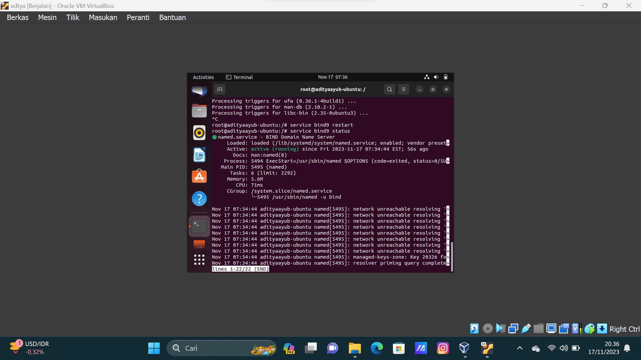Open Files manager from the Ubuntu dock
The width and height of the screenshot is (641, 360).
[x=199, y=111]
